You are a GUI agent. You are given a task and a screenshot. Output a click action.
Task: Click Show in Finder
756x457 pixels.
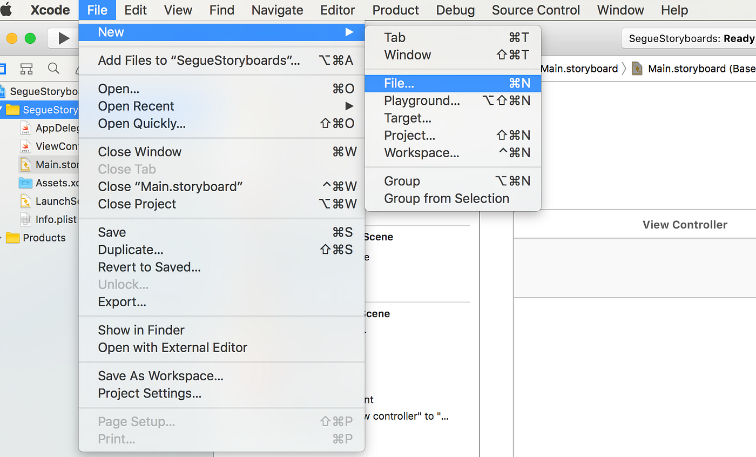point(140,330)
